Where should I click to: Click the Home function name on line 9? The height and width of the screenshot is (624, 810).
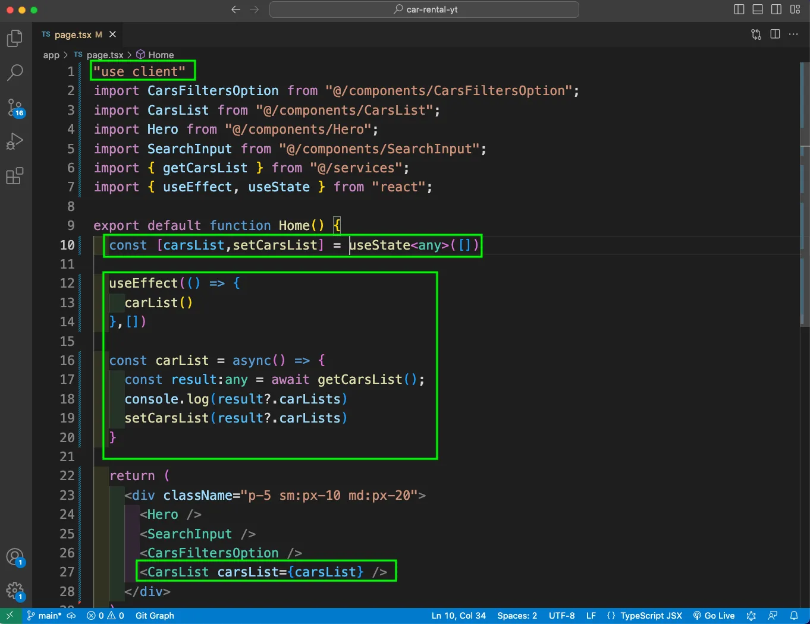click(294, 226)
